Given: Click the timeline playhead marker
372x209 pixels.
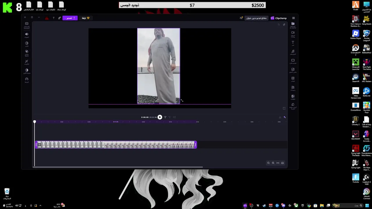Looking at the screenshot, I should 35,122.
